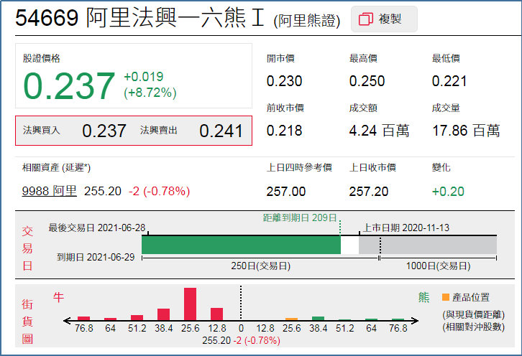The width and height of the screenshot is (522, 356).
Task: Click the 到期日 2021-06-29 label
Action: click(96, 257)
